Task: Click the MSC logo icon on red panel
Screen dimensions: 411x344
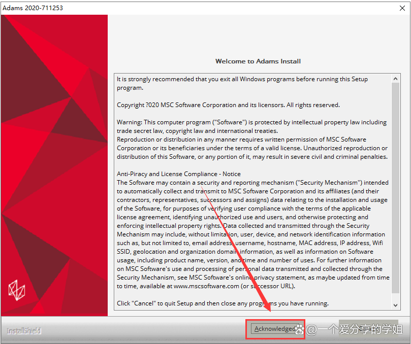Action: point(17,290)
